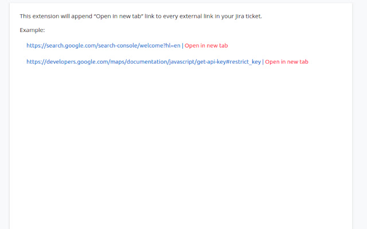Open the developers.google.com maps documentation link
Viewport: 367px width, 229px height.
[143, 62]
